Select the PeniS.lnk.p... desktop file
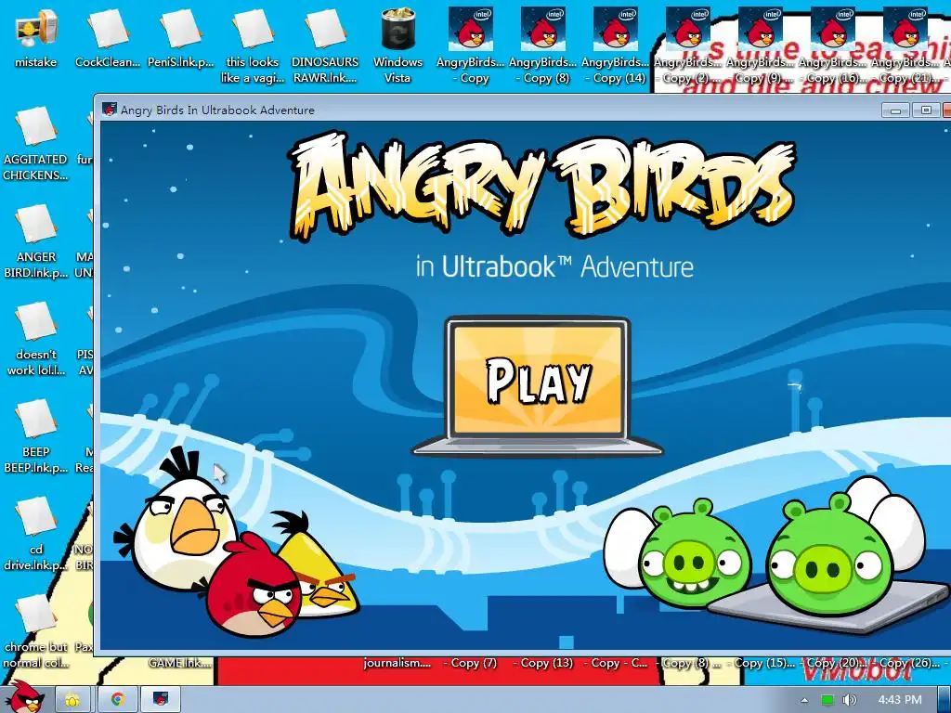 (181, 37)
